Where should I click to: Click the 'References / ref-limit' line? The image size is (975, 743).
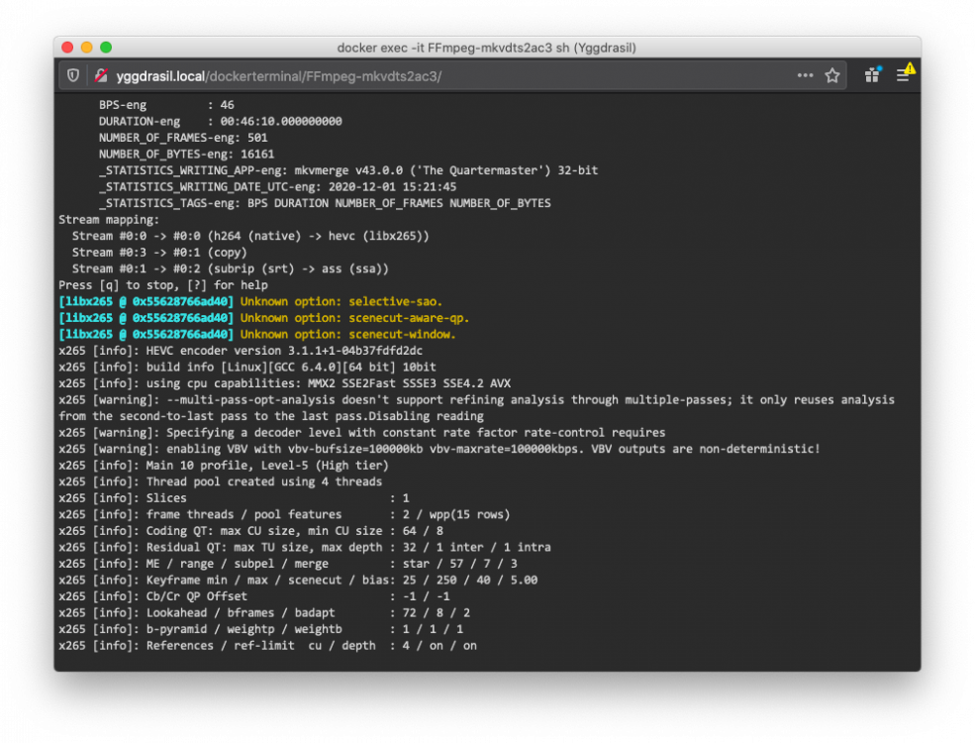pyautogui.click(x=268, y=646)
